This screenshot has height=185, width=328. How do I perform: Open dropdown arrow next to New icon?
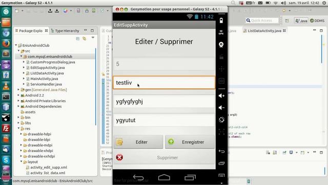22,11
